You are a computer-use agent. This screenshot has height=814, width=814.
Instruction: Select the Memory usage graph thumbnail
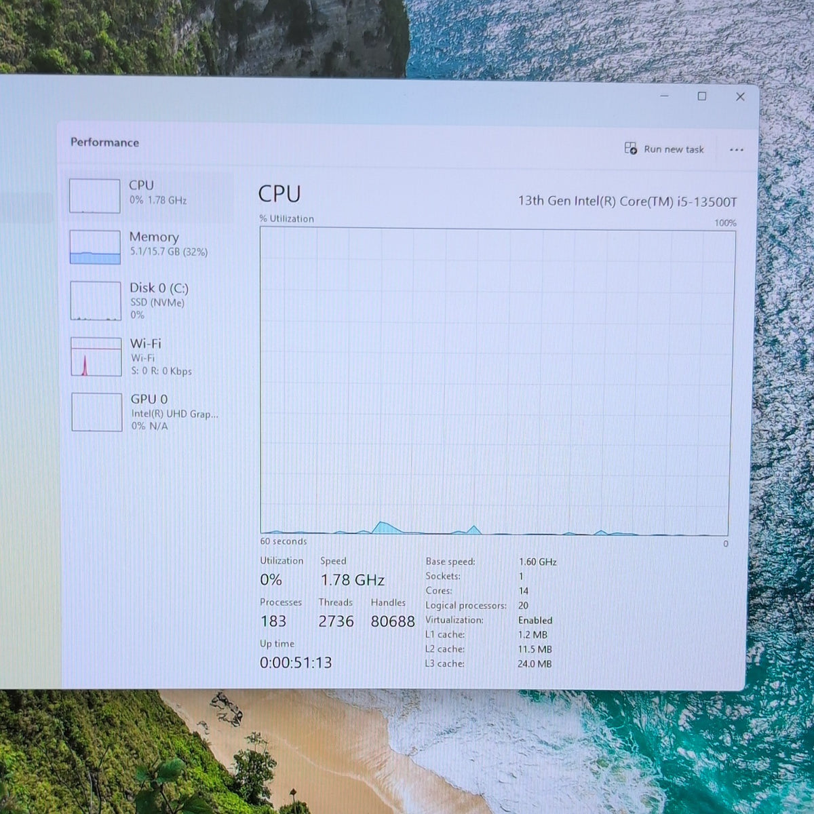point(95,247)
